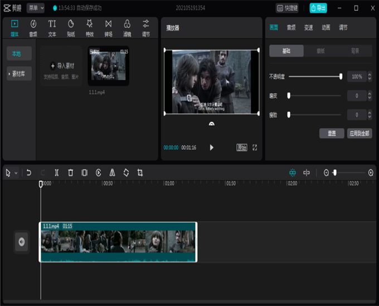Click the split clip tool in timeline toolbar
This screenshot has height=306, width=379.
(57, 173)
